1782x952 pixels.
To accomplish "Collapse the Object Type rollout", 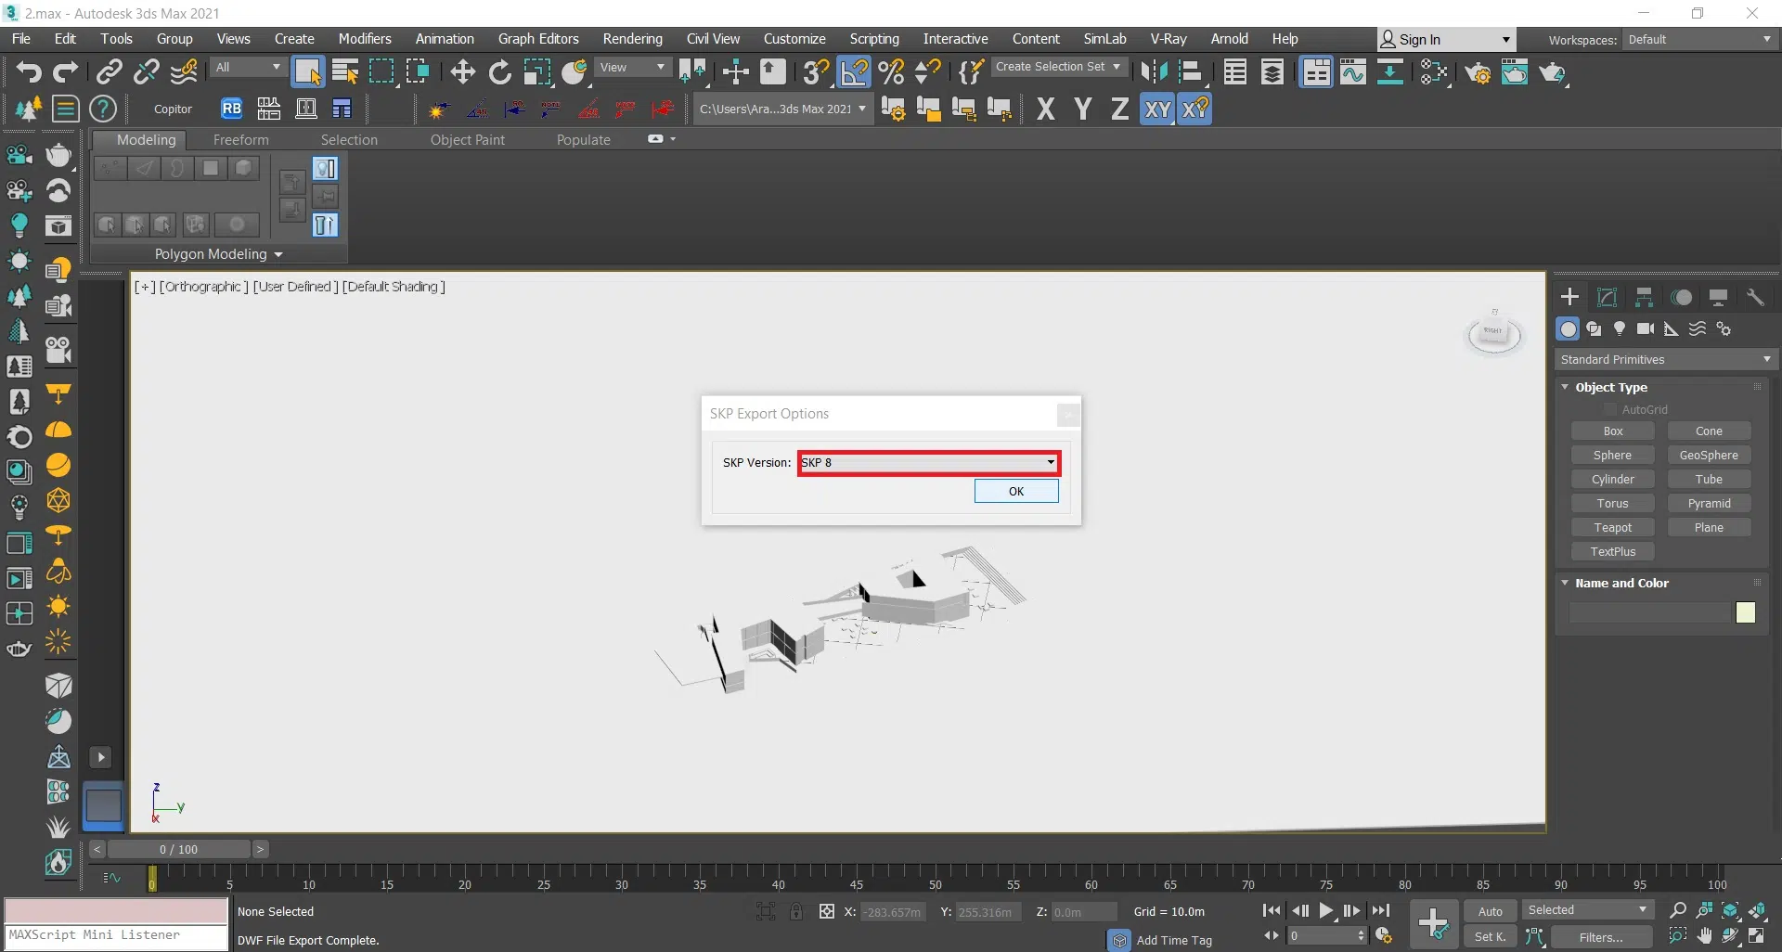I will (1566, 387).
